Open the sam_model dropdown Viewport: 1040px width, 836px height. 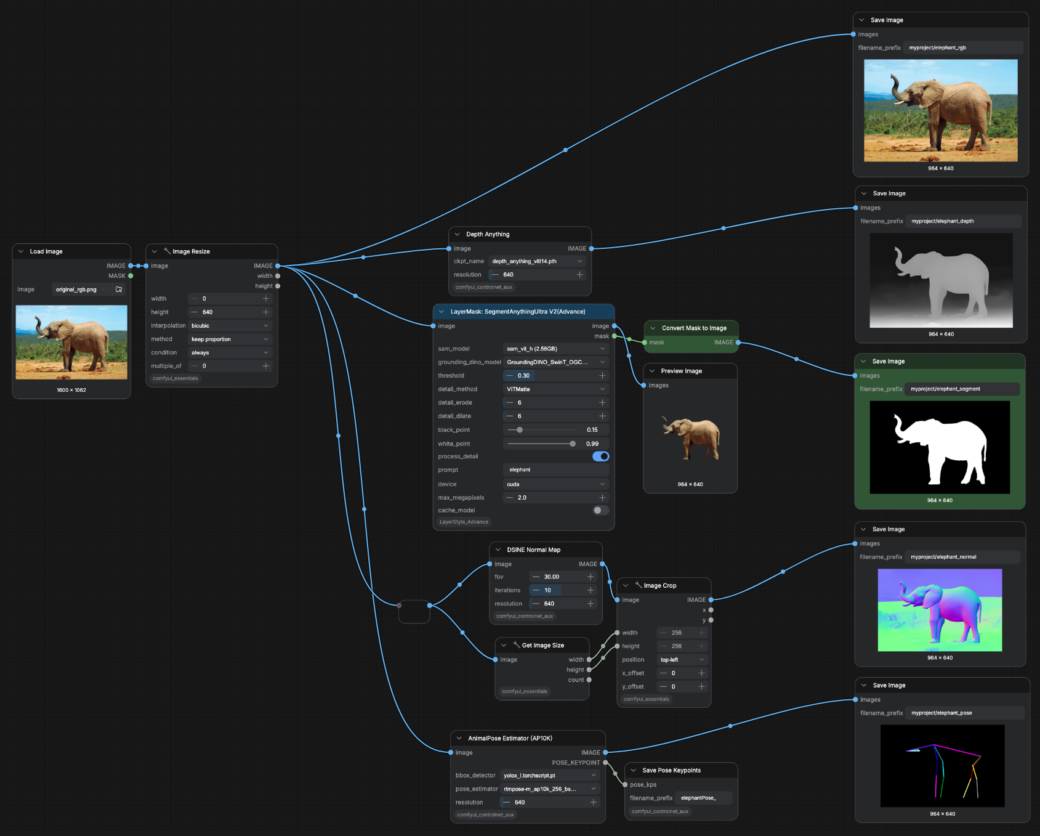pos(556,349)
